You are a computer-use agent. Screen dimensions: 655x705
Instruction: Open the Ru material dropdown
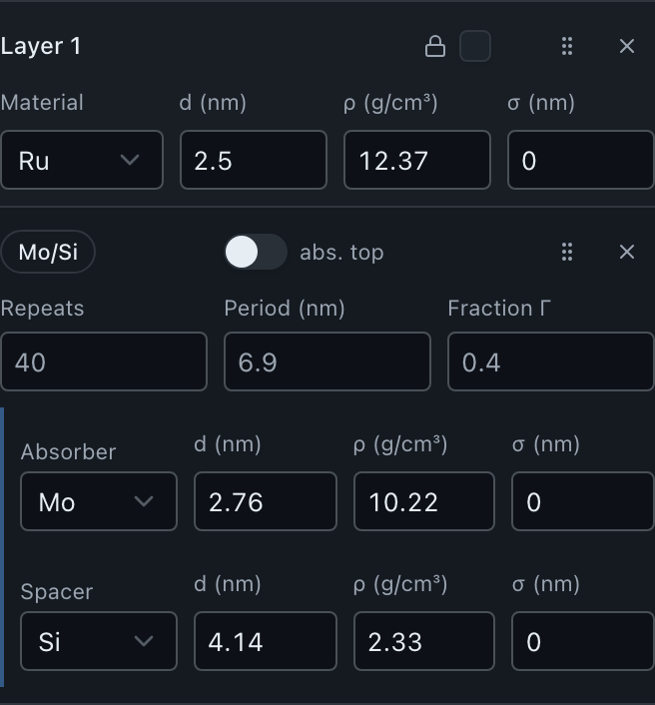click(82, 160)
